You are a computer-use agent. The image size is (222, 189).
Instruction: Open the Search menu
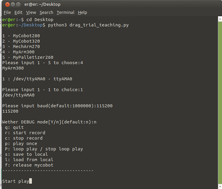[46, 12]
